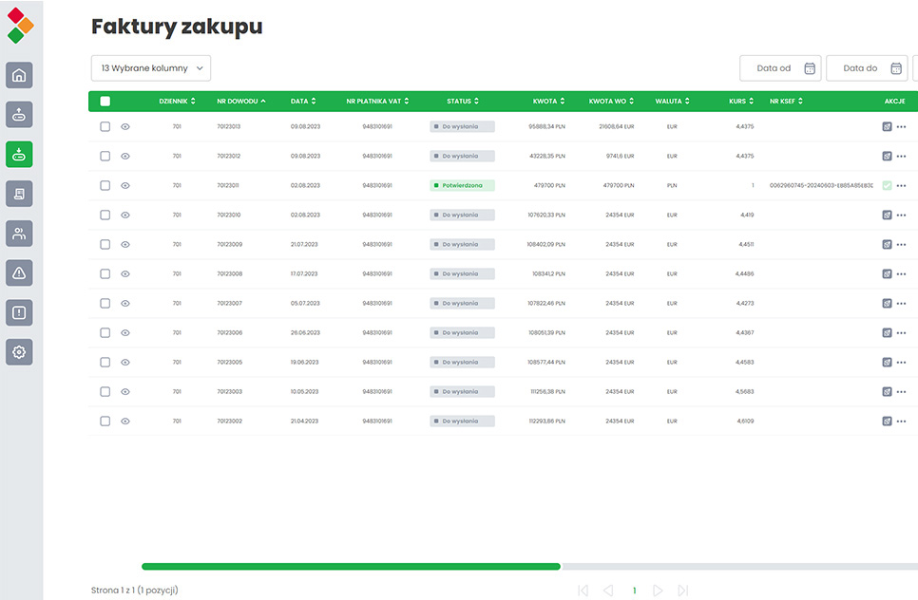
Task: View details via eye icon for 70123010
Action: click(125, 215)
